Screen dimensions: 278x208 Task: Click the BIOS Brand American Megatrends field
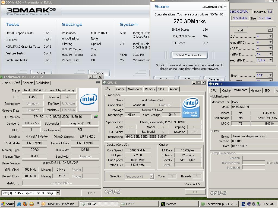tap(255, 136)
